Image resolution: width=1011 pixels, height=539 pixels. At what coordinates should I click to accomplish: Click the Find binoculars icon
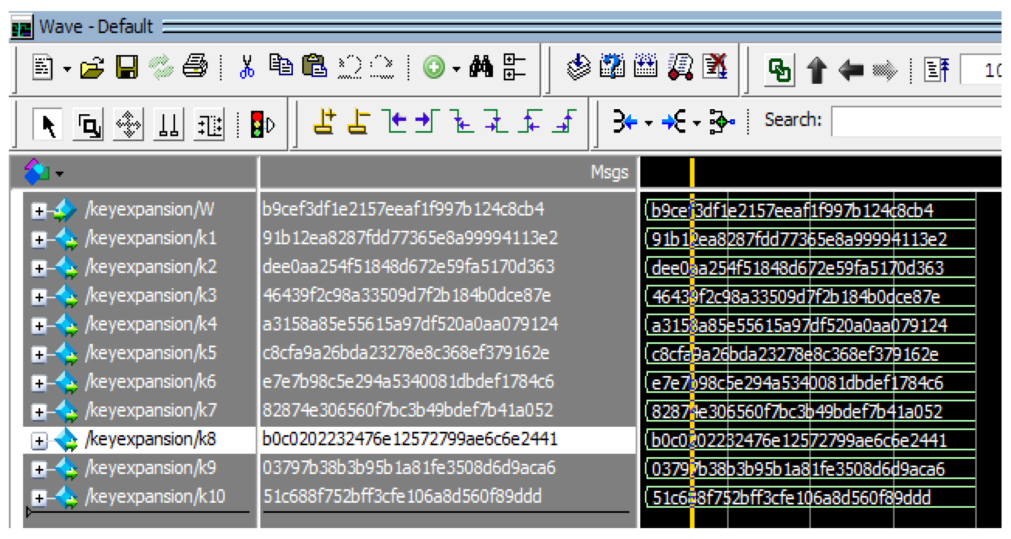tap(481, 67)
